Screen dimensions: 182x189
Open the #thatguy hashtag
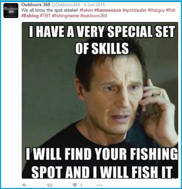click(156, 10)
